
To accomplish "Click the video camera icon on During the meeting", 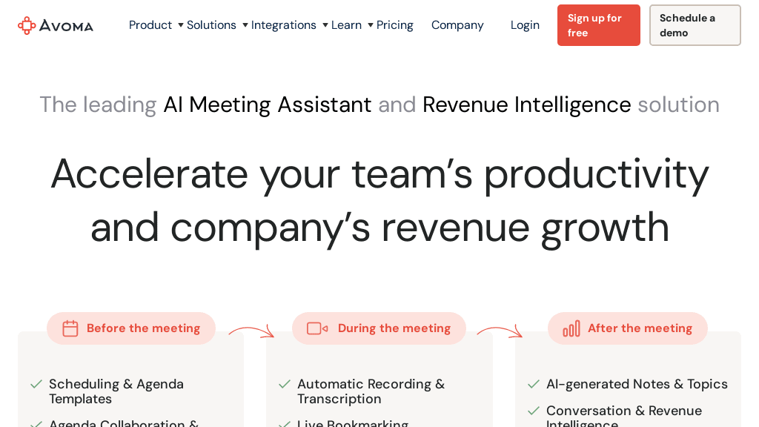I will [316, 328].
